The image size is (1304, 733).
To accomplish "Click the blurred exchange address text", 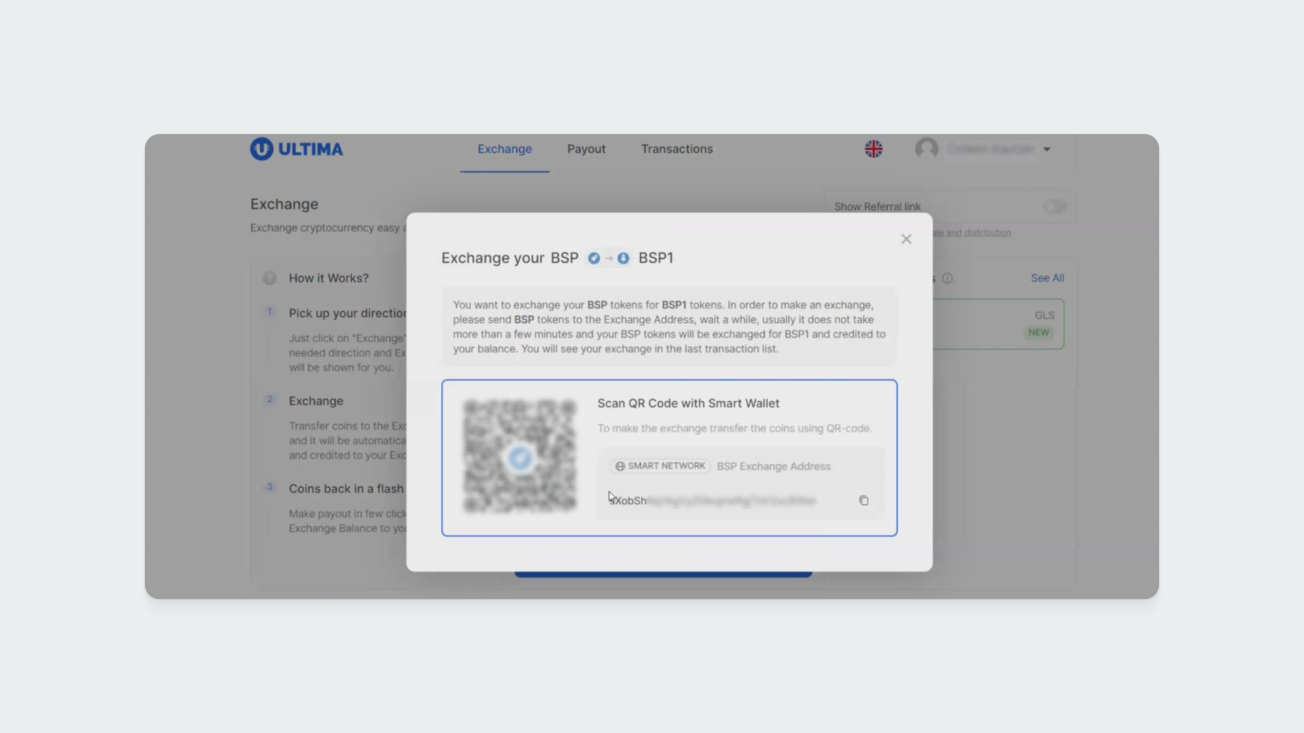I will [x=730, y=500].
